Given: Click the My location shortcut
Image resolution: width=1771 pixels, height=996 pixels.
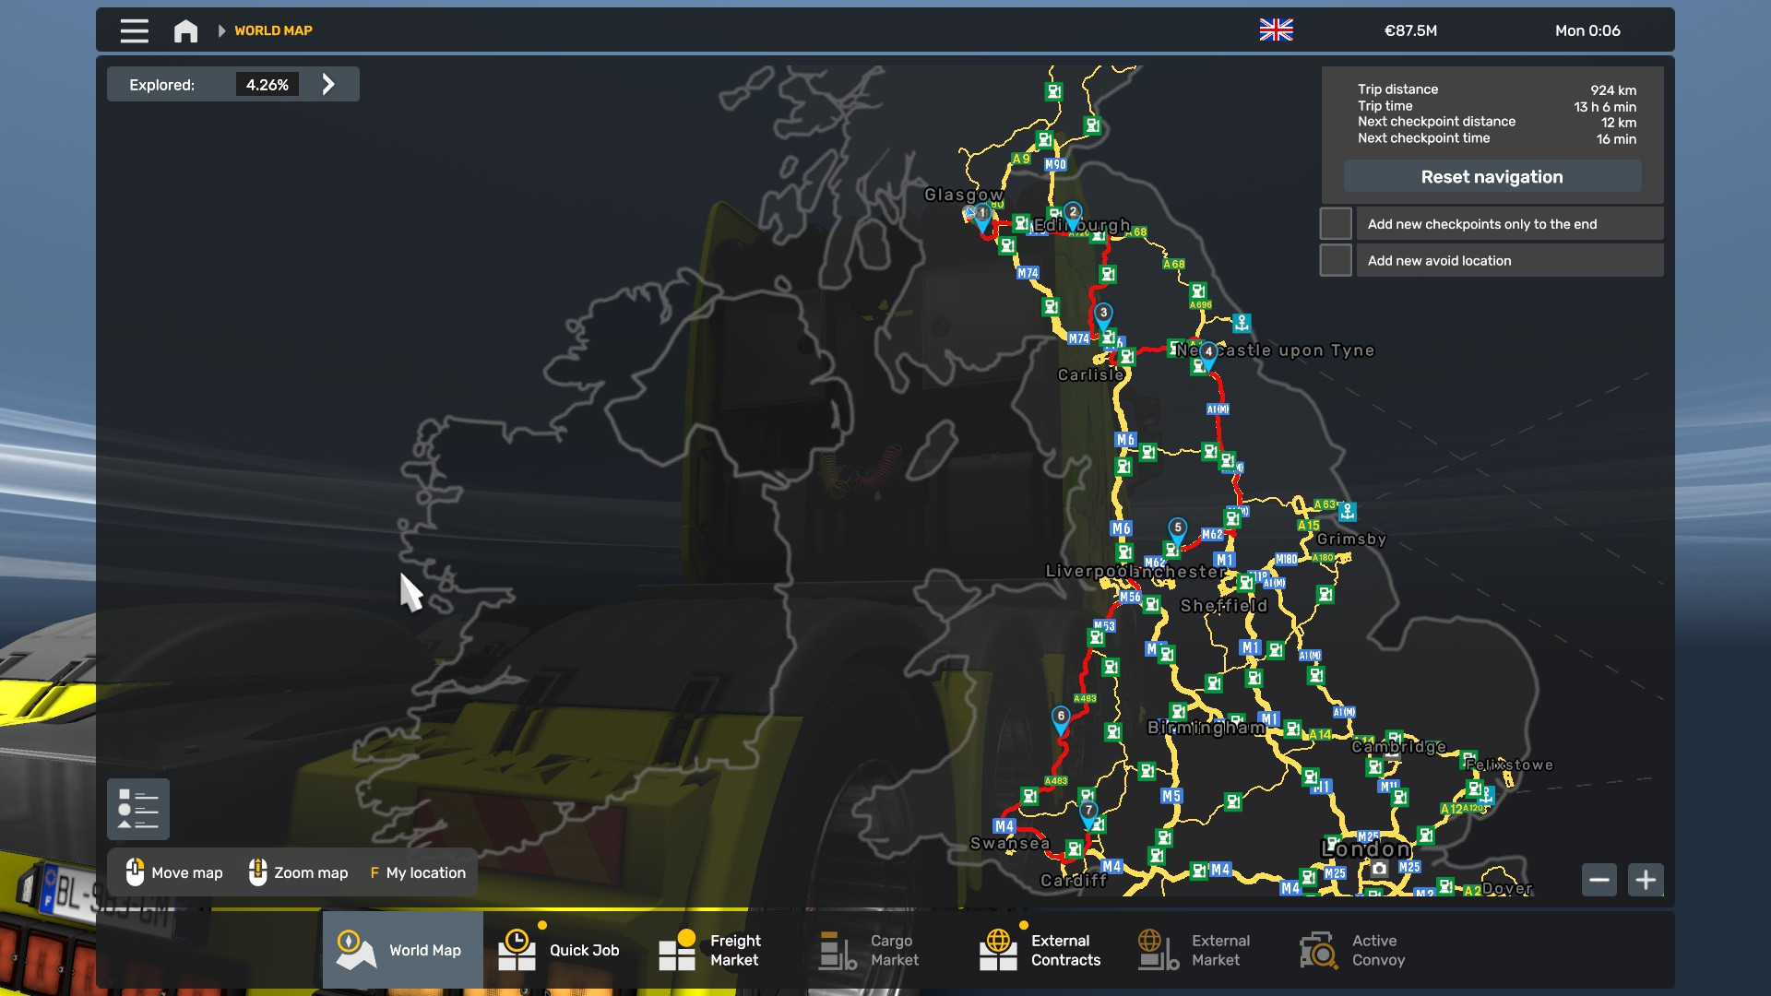Looking at the screenshot, I should 418,872.
